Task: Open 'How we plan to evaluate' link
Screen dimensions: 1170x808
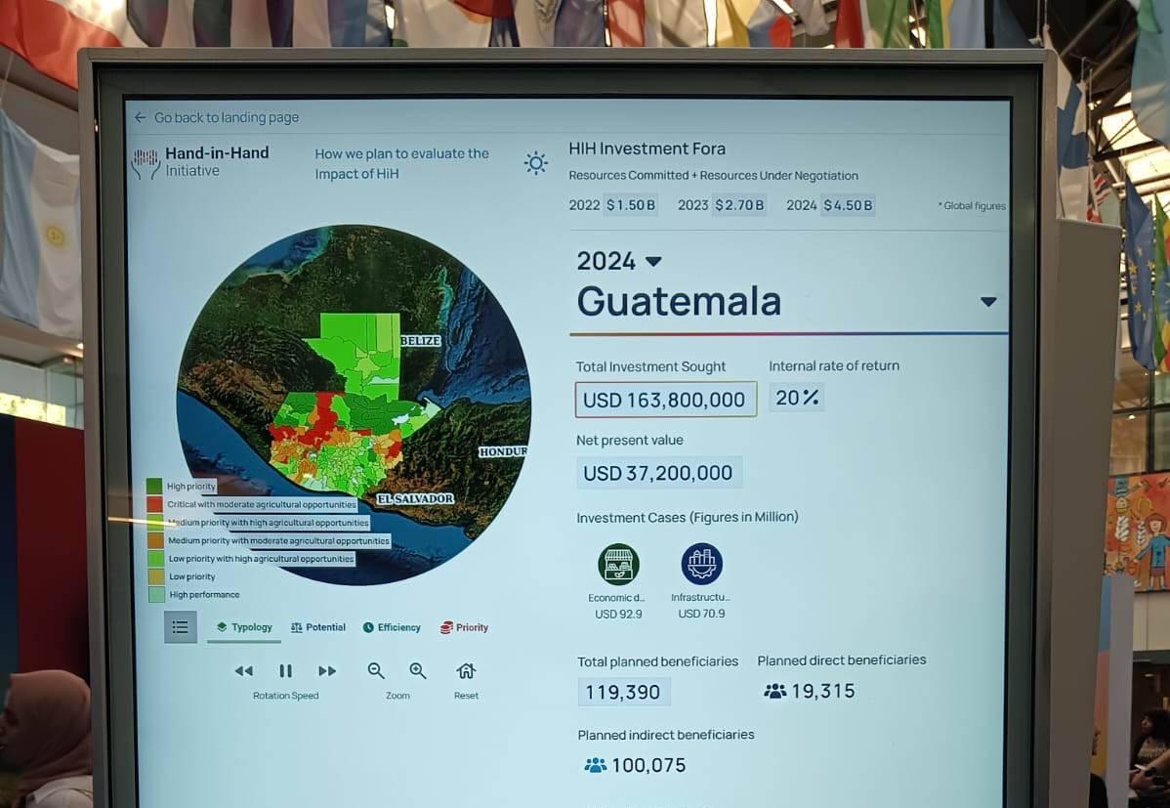Action: pos(401,163)
